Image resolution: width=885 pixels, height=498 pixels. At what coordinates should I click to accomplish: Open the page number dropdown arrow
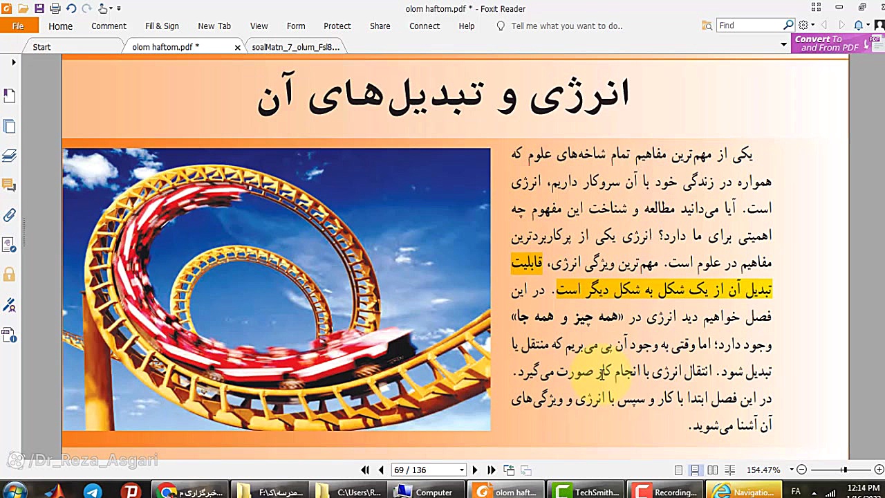click(461, 470)
